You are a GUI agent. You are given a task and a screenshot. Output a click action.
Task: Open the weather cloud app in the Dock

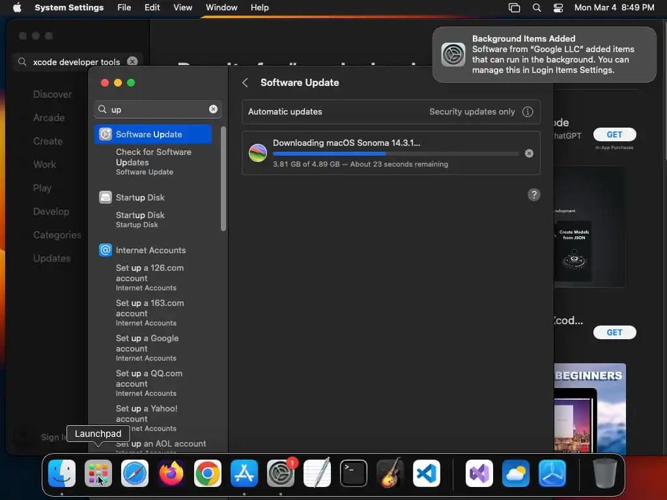point(516,473)
